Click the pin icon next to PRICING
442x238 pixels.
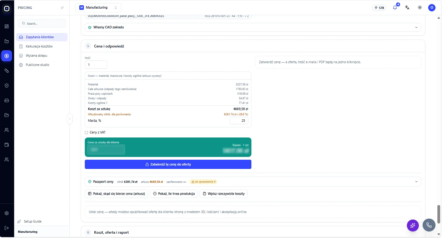click(x=62, y=8)
